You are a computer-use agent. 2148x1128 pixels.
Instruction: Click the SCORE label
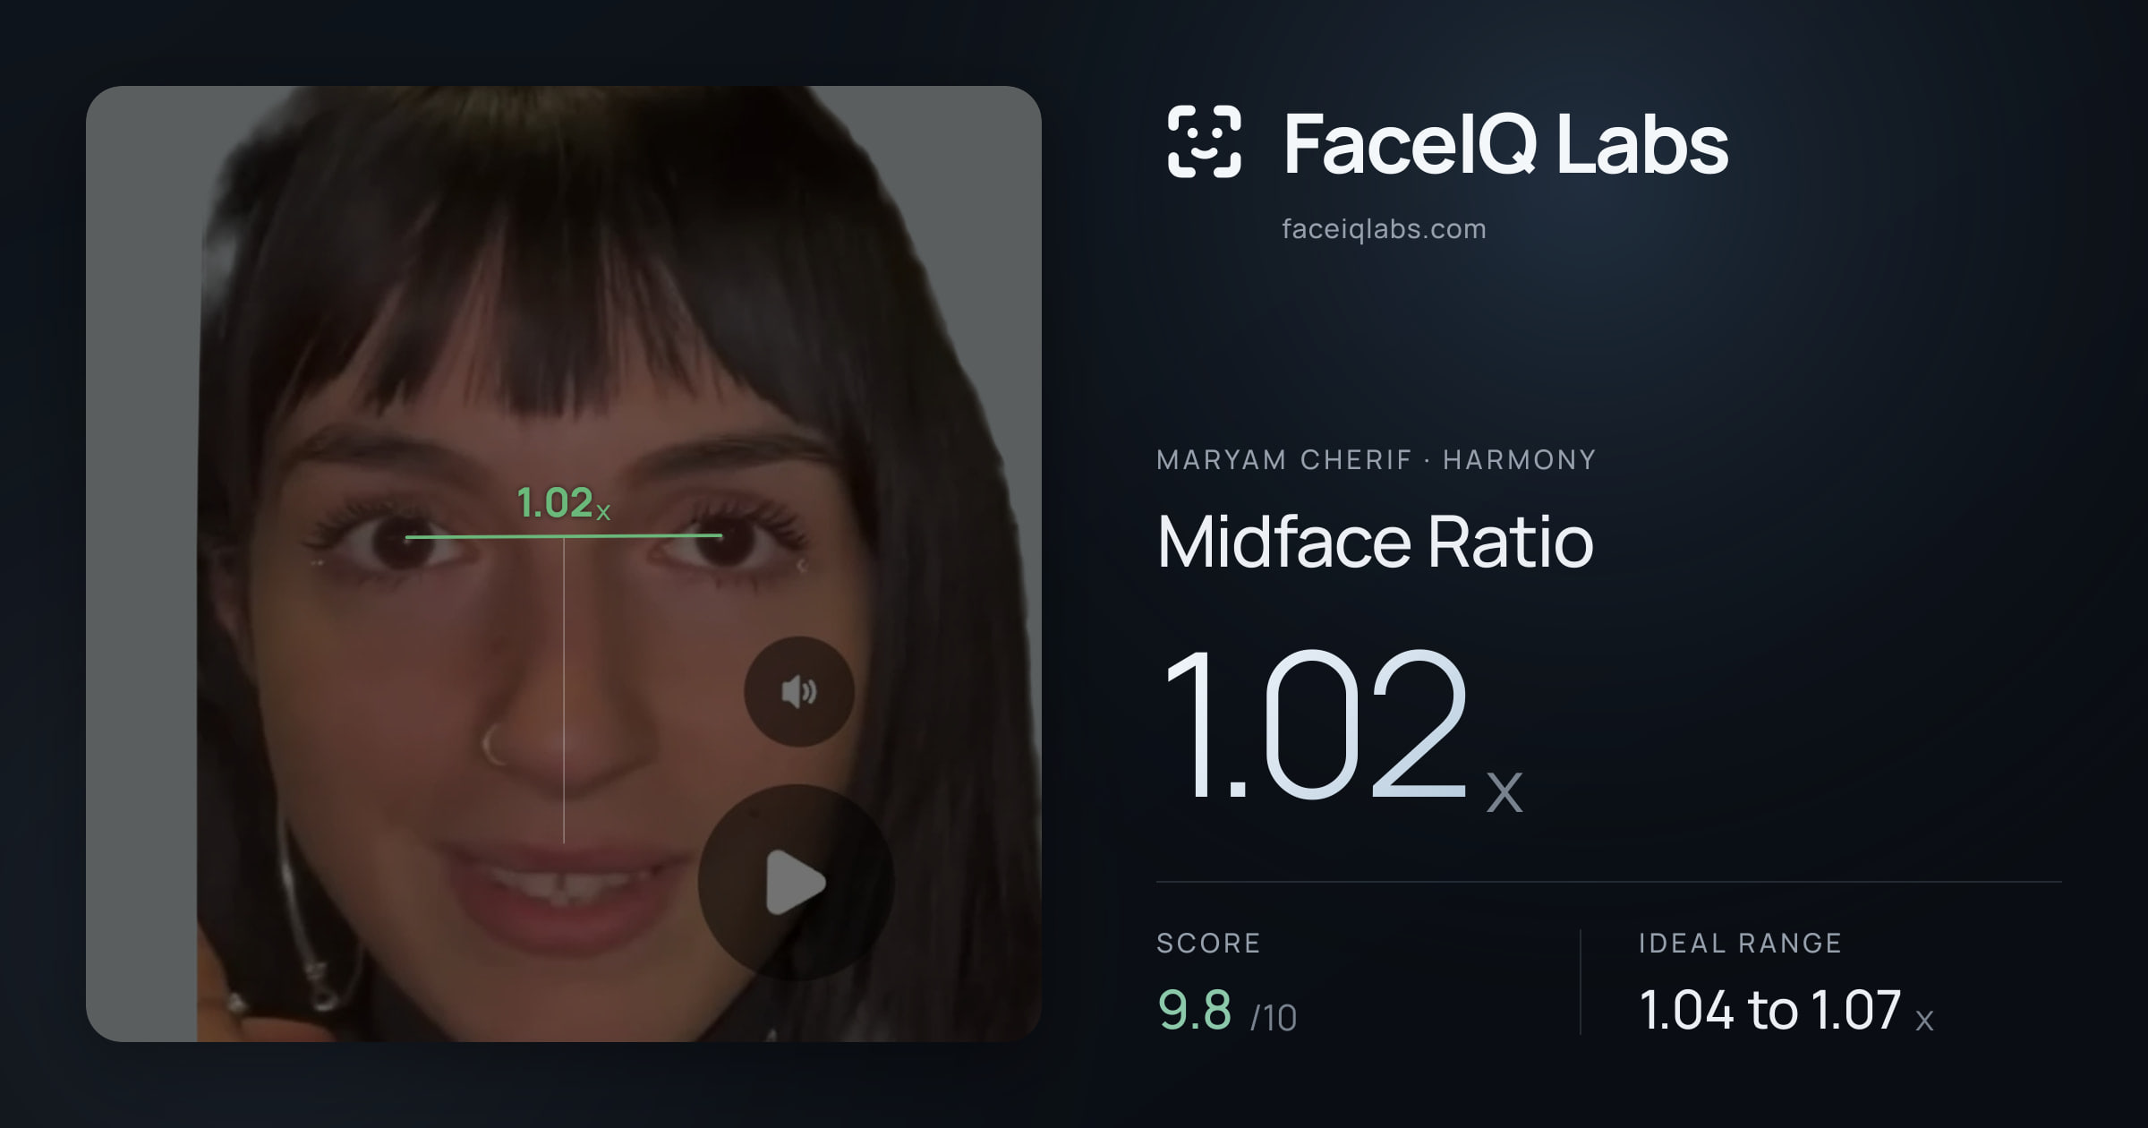click(x=1208, y=943)
